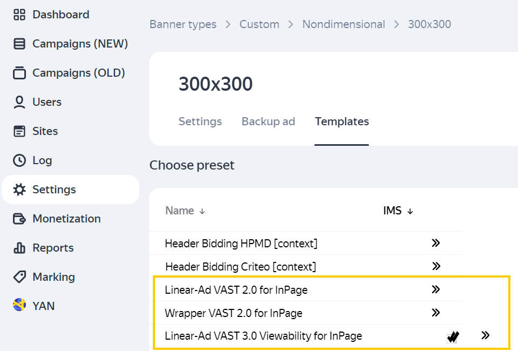Open the Sites sidebar item

tap(45, 131)
